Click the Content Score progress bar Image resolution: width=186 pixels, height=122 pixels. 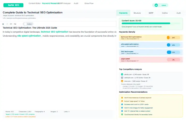(151, 23)
